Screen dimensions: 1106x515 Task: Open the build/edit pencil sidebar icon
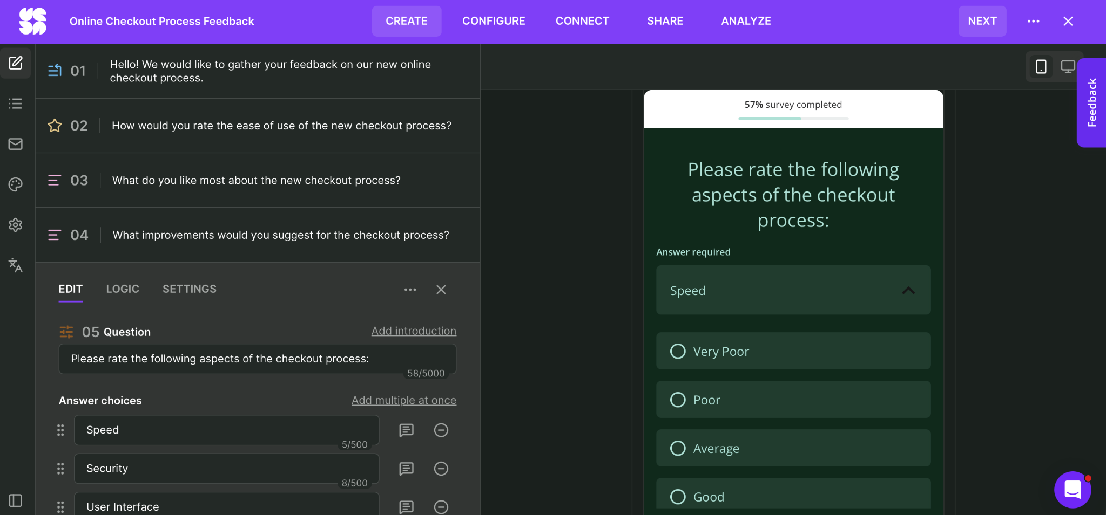16,63
